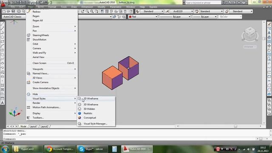Click the volume speaker tray icon

tap(249, 149)
